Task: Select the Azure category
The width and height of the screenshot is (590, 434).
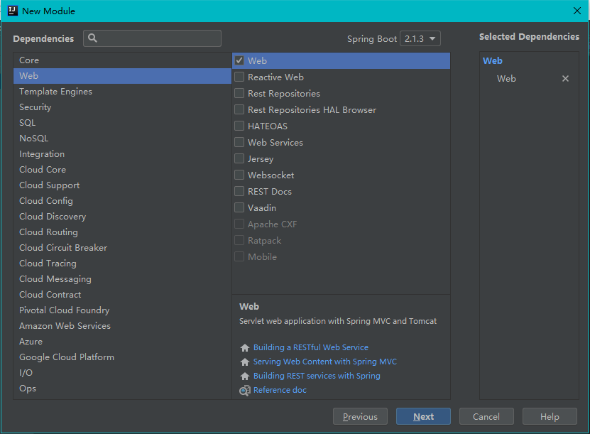Action: pyautogui.click(x=122, y=342)
